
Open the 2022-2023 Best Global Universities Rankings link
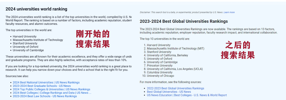(176, 88)
